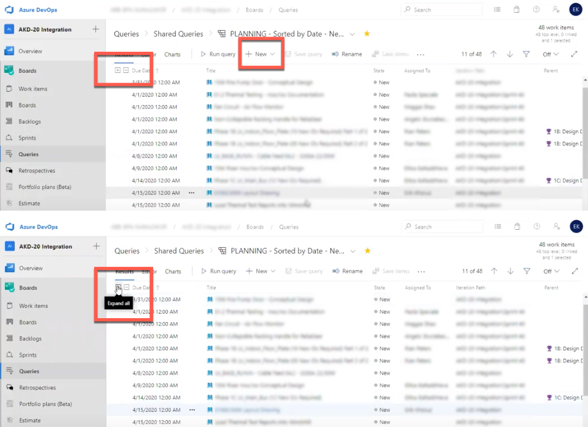Expand the PLANNING query chevron in lower screenshot
This screenshot has height=427, width=588.
click(353, 251)
